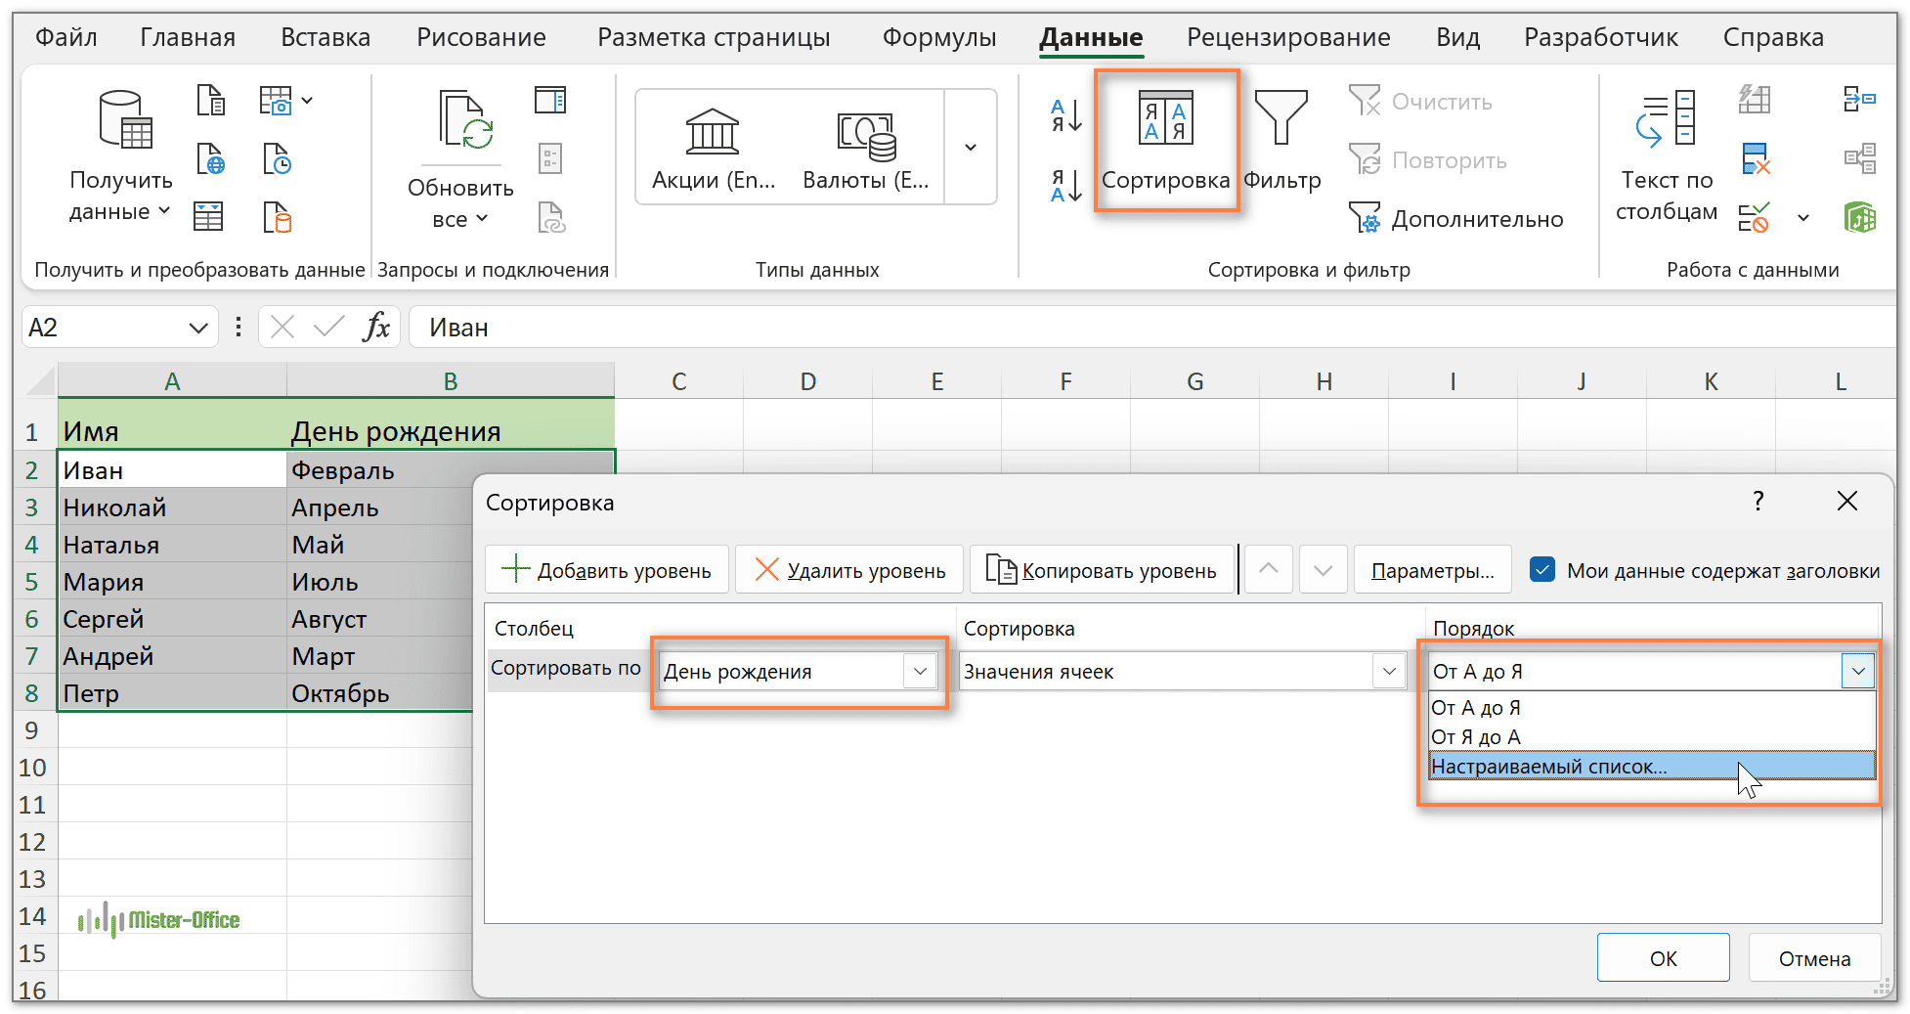Uncheck Мои данные содержат заголовки
The image size is (1910, 1014).
tap(1542, 570)
